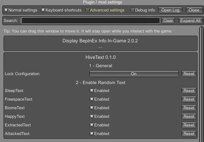The height and width of the screenshot is (142, 204).
Task: Click the ExtractedText label
Action: pos(18,125)
